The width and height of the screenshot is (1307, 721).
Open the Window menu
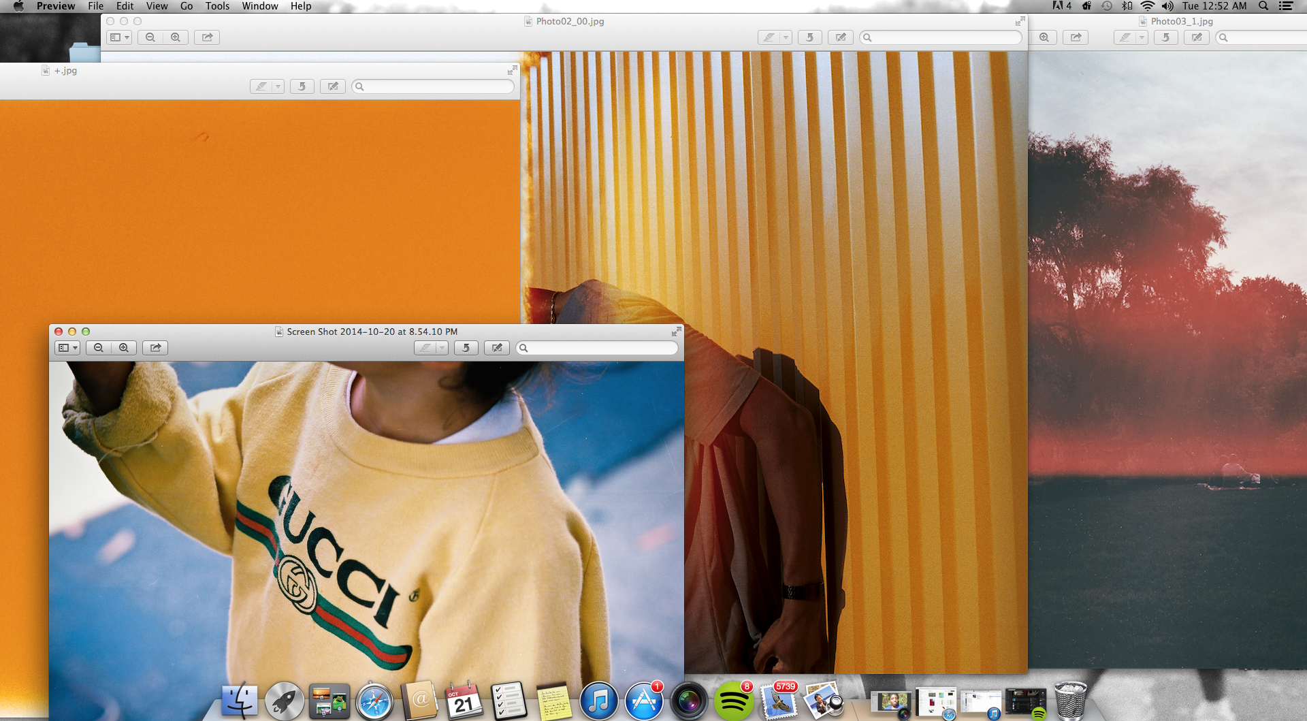tap(260, 6)
